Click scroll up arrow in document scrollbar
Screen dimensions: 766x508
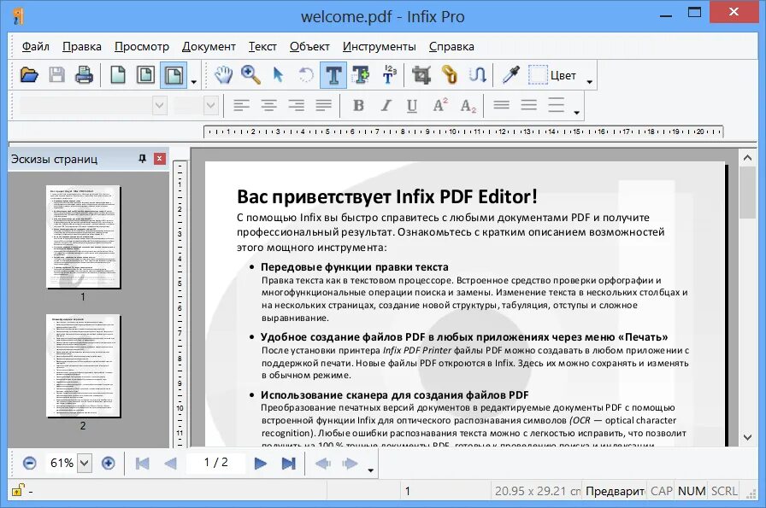point(747,158)
